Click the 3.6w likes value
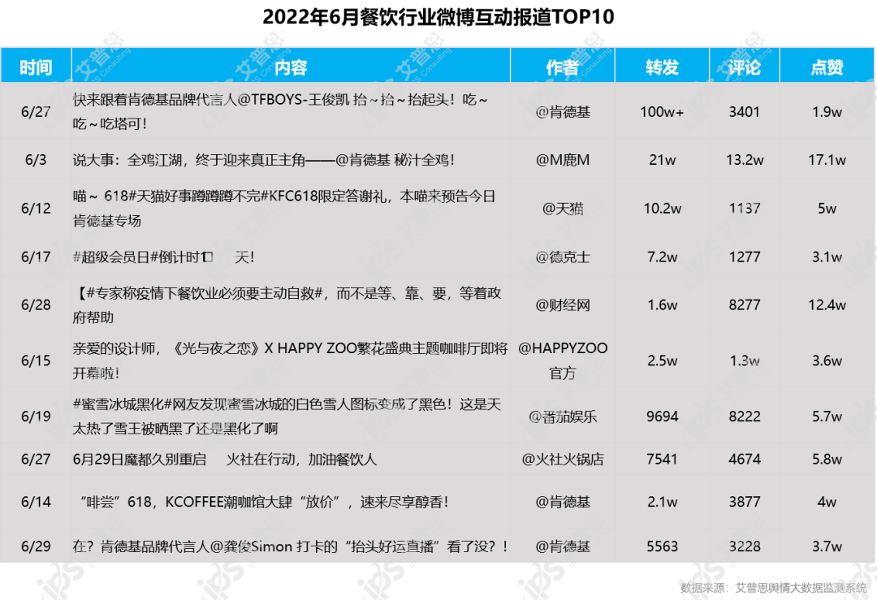The width and height of the screenshot is (877, 600). [x=827, y=360]
